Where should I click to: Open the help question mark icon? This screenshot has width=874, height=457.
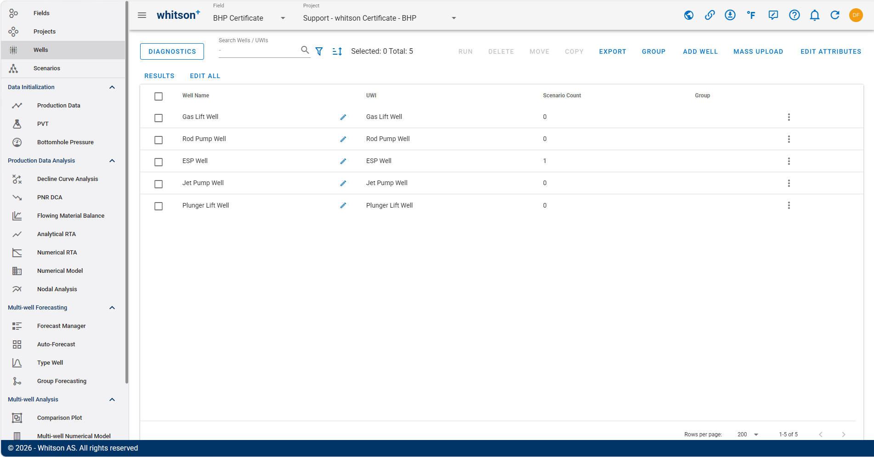coord(794,15)
